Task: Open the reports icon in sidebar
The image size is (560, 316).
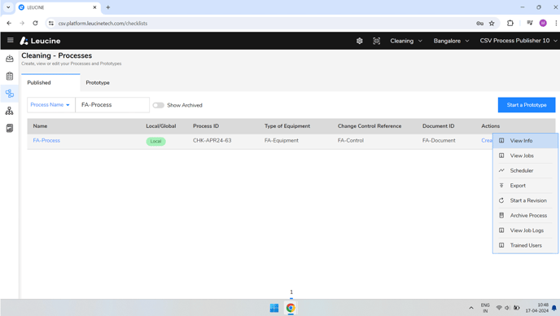Action: (10, 128)
